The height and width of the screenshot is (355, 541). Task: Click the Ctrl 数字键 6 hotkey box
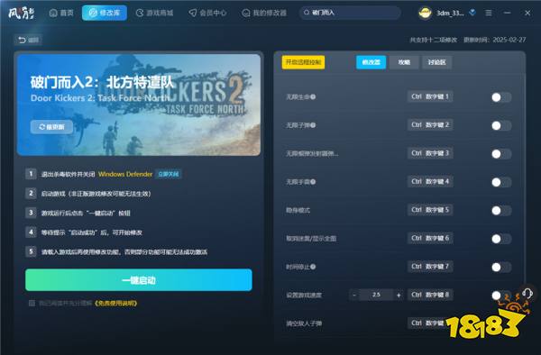430,238
